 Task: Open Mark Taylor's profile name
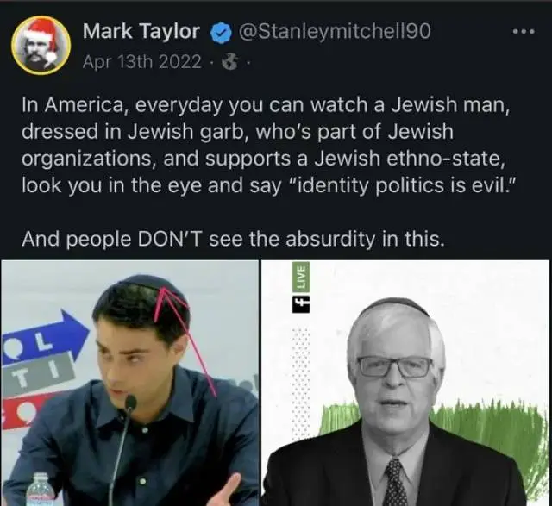click(x=141, y=31)
